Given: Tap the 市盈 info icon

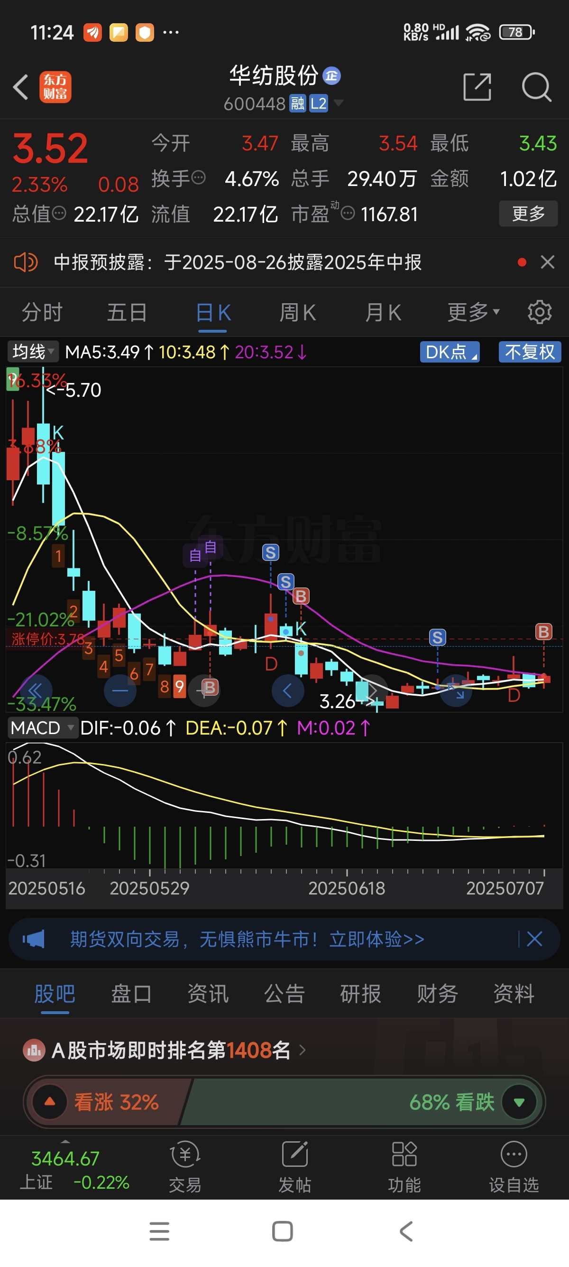Looking at the screenshot, I should [x=348, y=214].
